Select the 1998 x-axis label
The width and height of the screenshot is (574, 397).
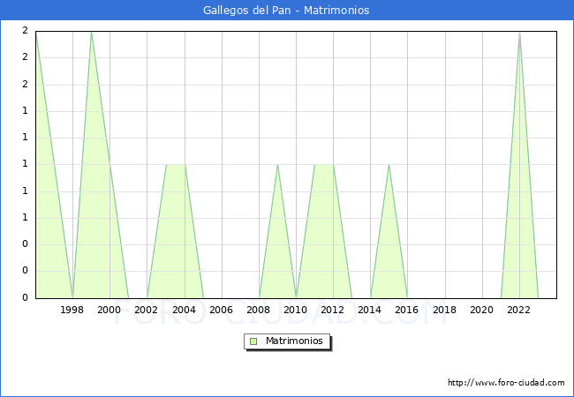72,310
